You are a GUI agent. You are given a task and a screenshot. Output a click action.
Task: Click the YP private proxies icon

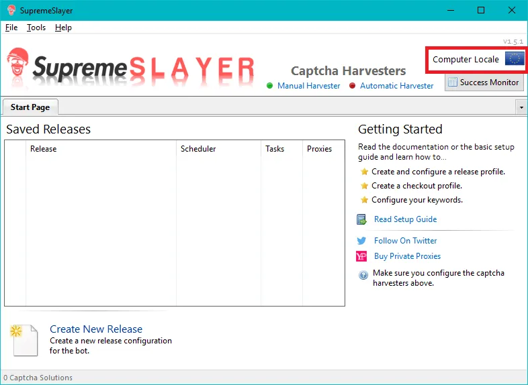361,256
